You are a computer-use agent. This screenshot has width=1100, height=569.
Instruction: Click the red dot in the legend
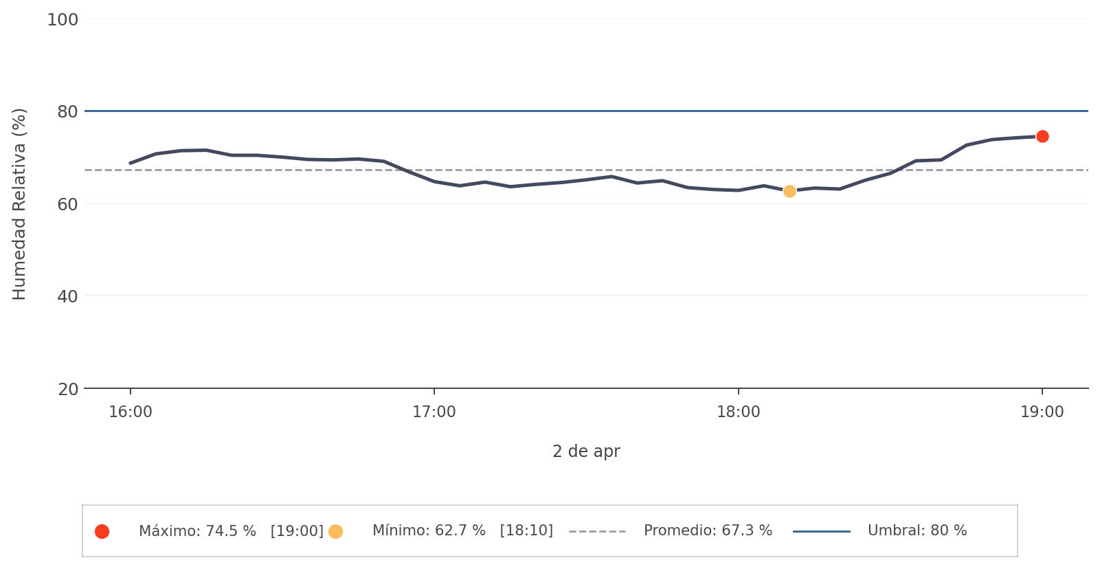click(102, 531)
